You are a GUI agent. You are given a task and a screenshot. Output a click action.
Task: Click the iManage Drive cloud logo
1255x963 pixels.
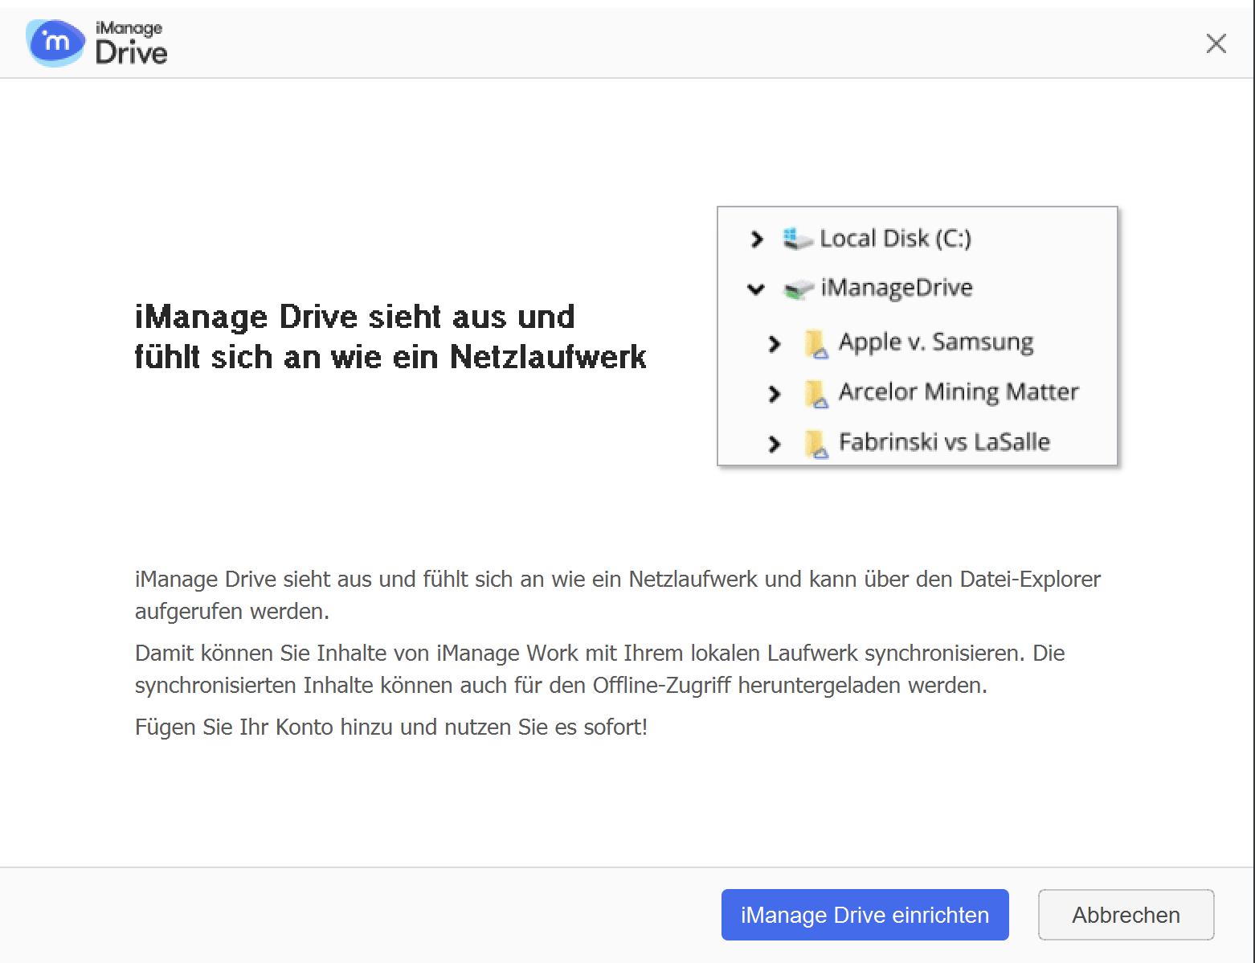(55, 43)
